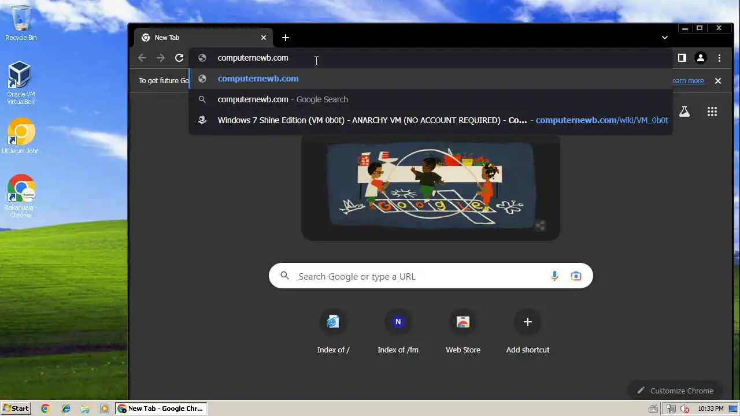Select the New Tab browser tab
The height and width of the screenshot is (416, 740).
(x=202, y=38)
